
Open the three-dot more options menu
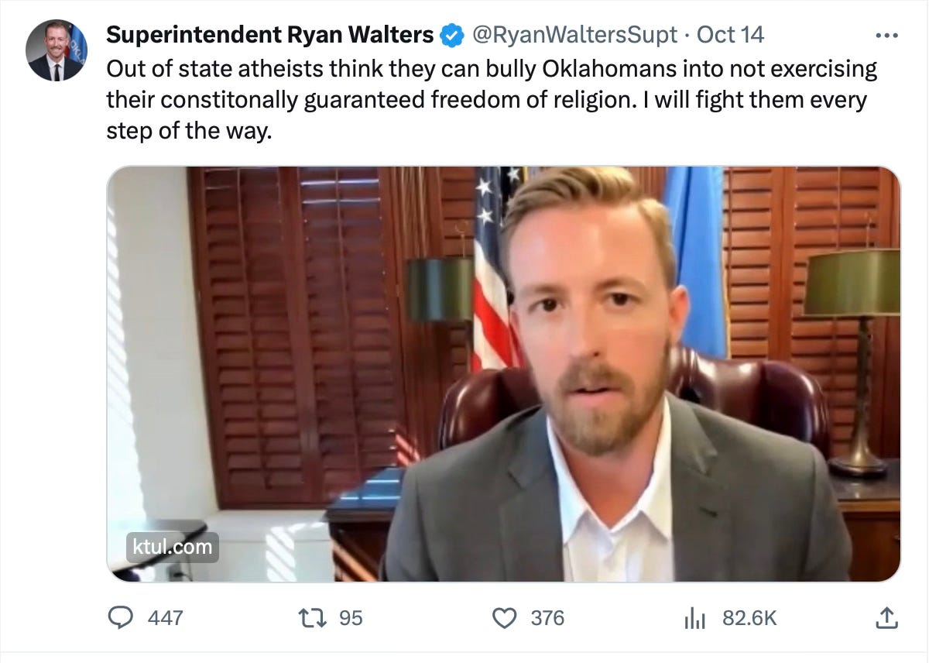click(886, 36)
